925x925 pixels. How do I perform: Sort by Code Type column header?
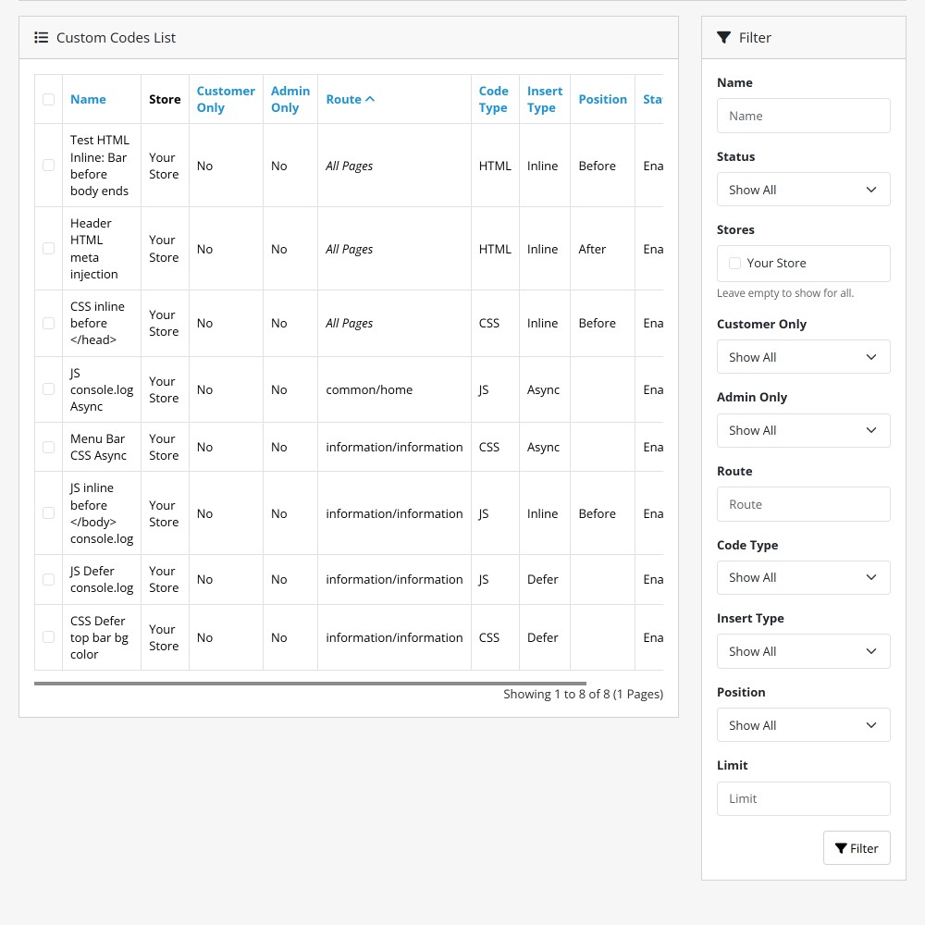click(493, 99)
